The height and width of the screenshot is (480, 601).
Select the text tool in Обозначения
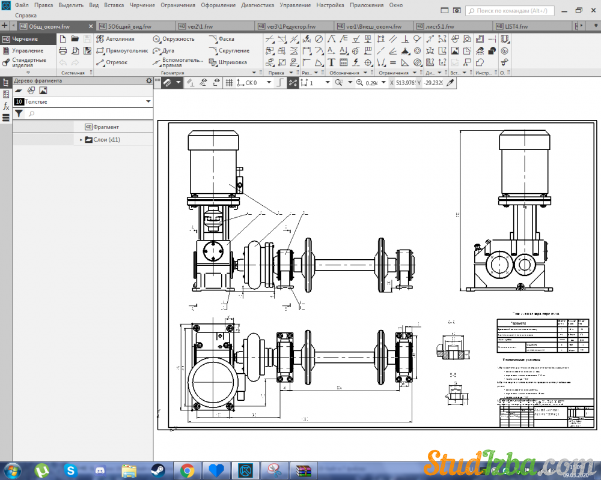(331, 62)
